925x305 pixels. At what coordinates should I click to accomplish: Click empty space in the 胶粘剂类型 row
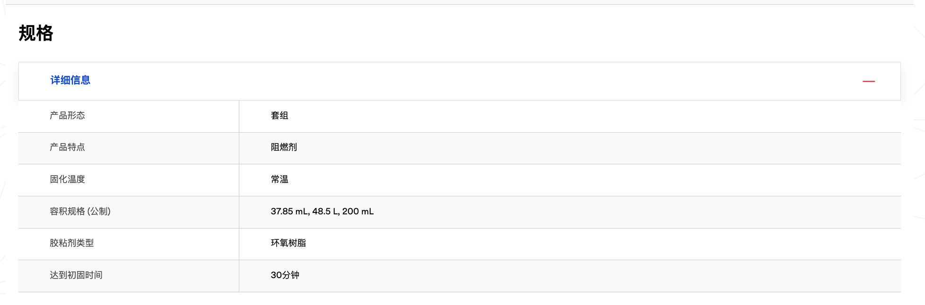[591, 244]
